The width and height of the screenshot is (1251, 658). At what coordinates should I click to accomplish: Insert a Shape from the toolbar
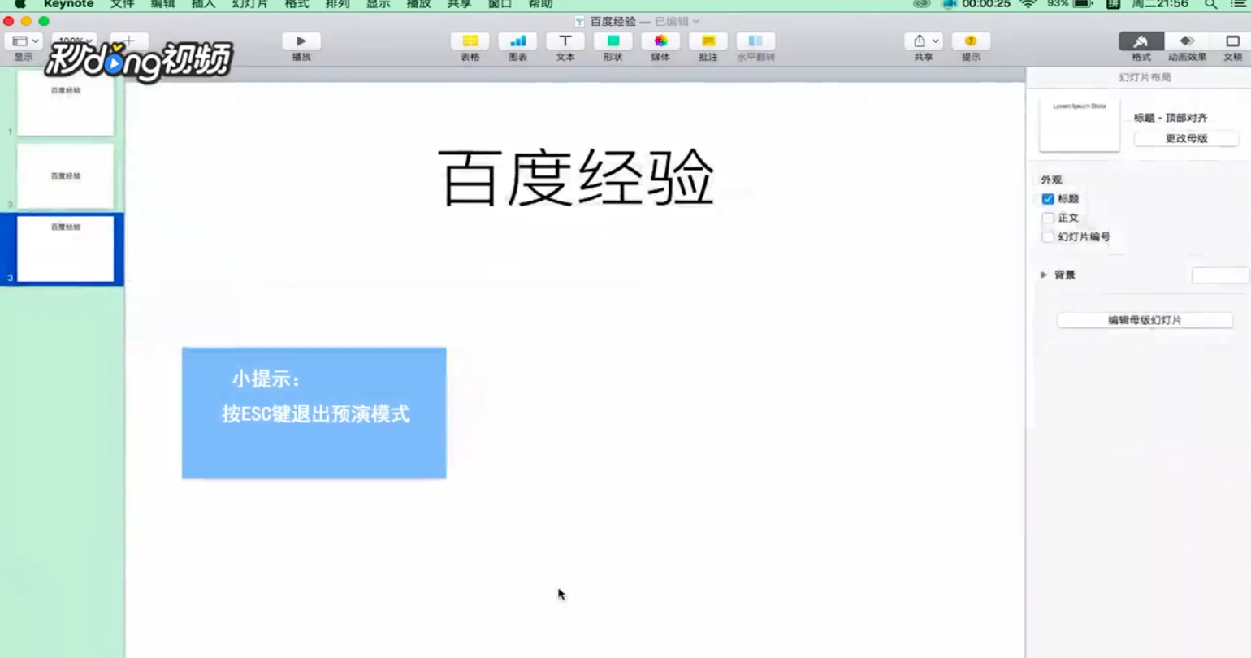[613, 41]
